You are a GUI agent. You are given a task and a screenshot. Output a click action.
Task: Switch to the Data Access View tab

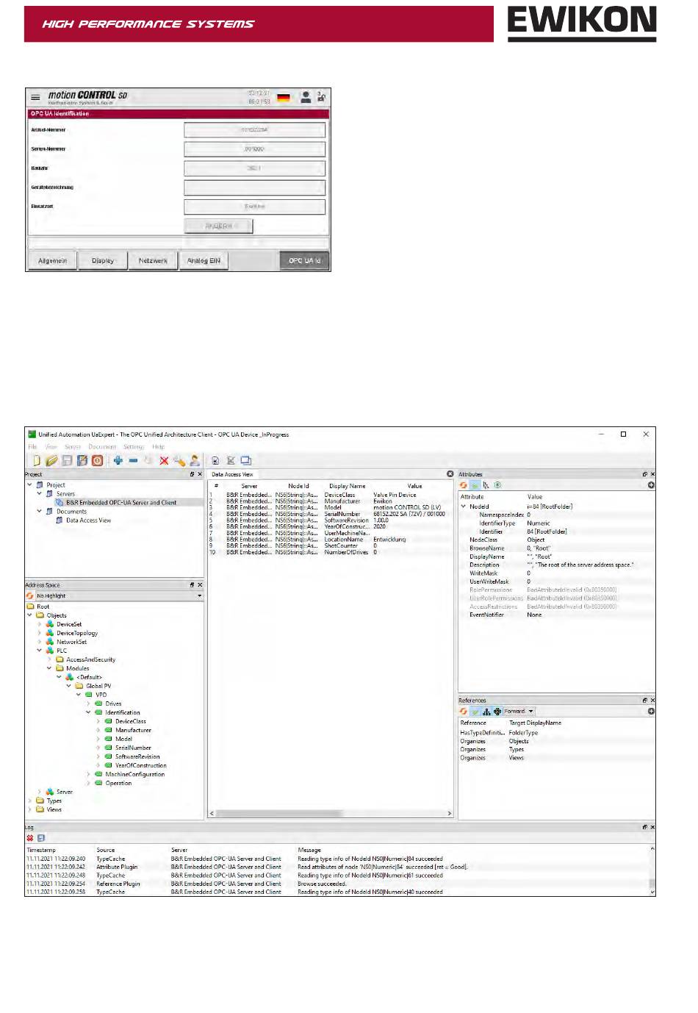232,475
